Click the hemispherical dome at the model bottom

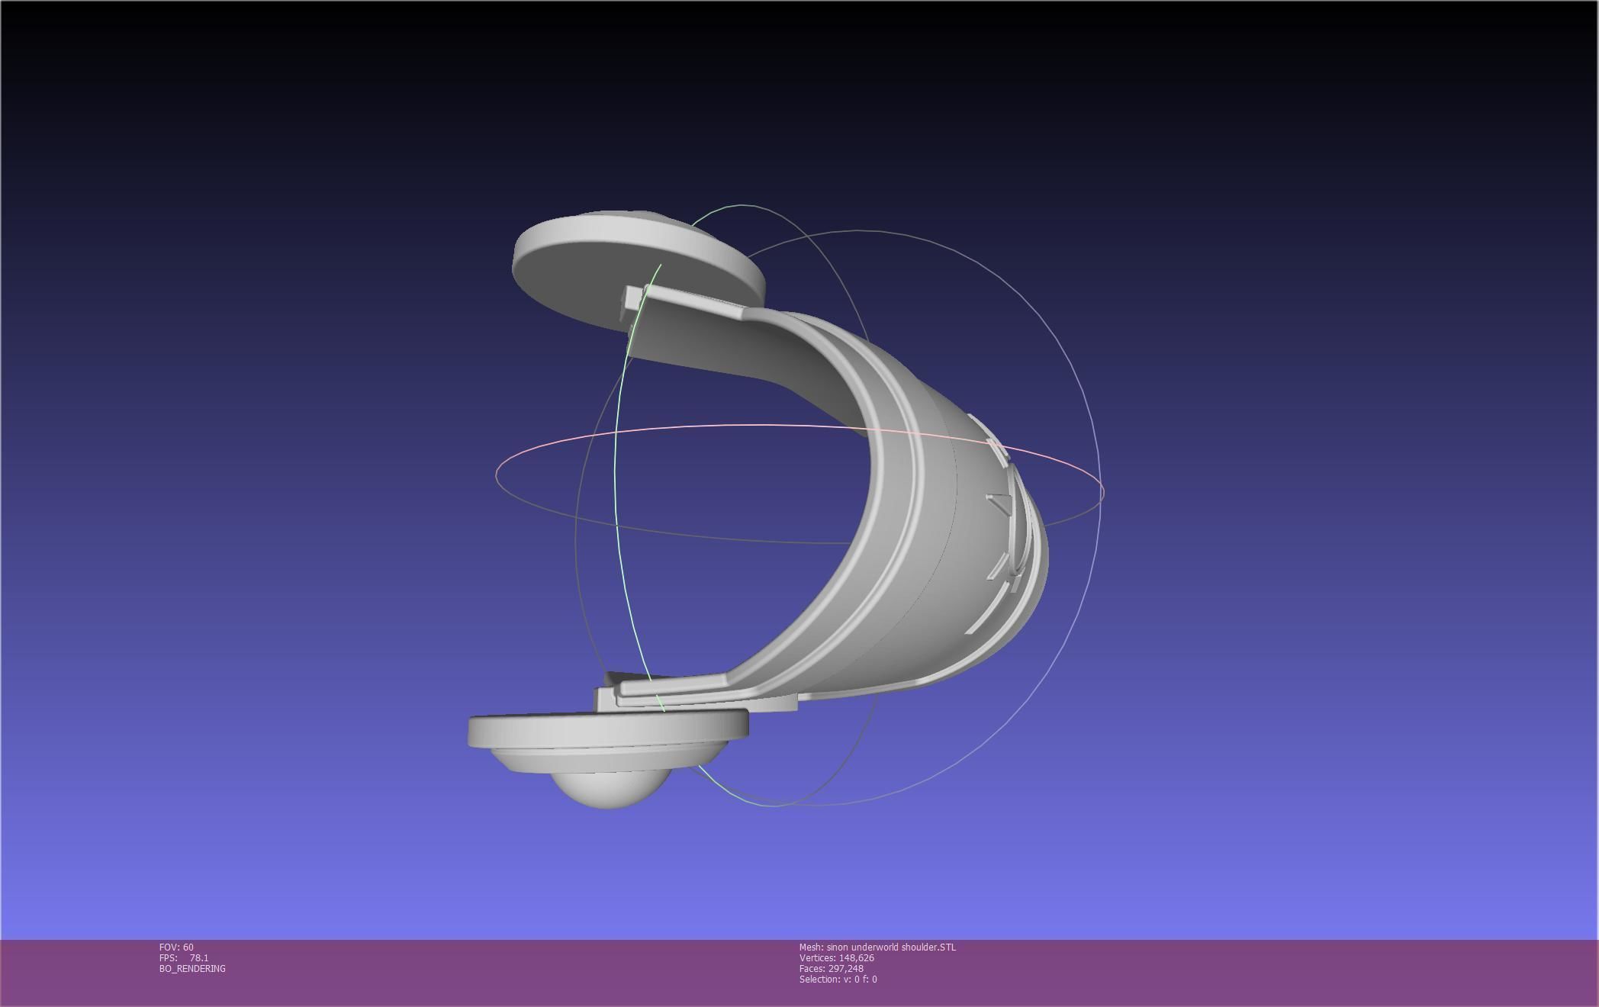(610, 790)
